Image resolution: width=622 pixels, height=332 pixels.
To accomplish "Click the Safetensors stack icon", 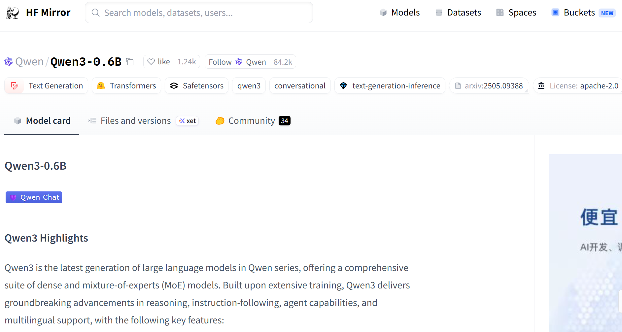I will click(174, 86).
